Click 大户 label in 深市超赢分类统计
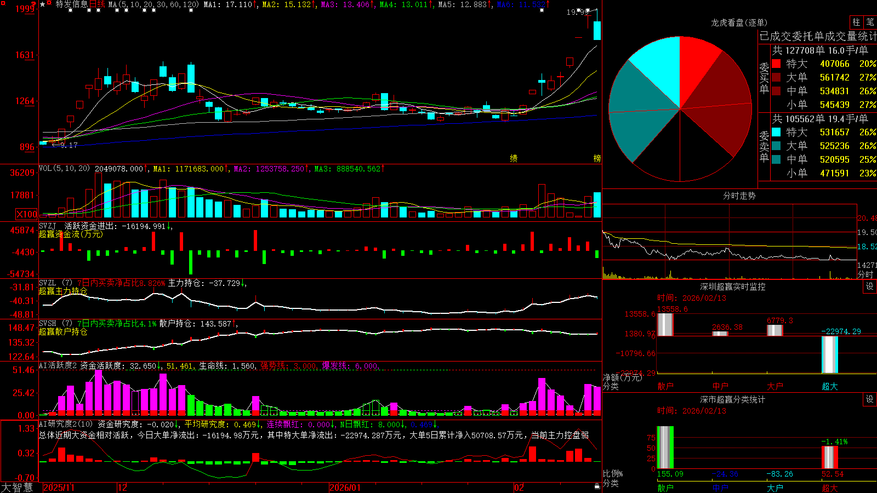This screenshot has width=877, height=493. pos(775,488)
